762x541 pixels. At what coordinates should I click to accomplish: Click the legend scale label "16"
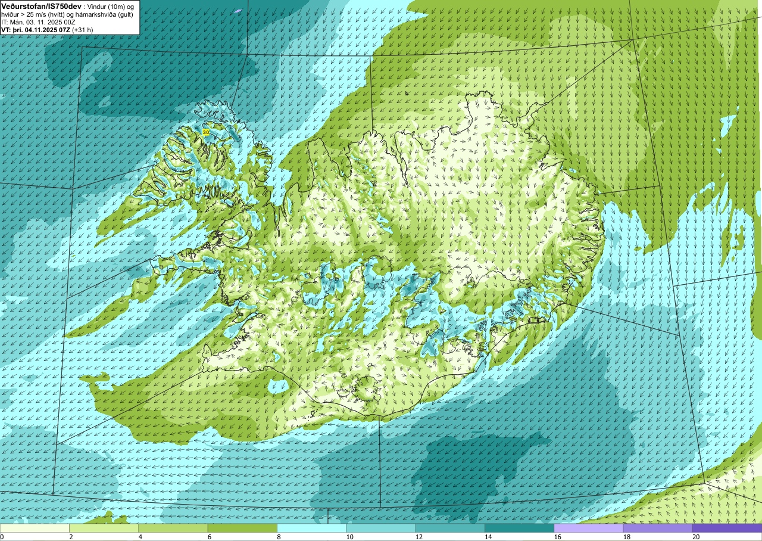(557, 537)
